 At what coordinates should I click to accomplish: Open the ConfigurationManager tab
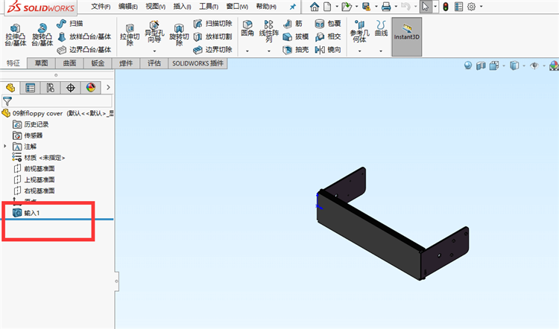[x=50, y=88]
